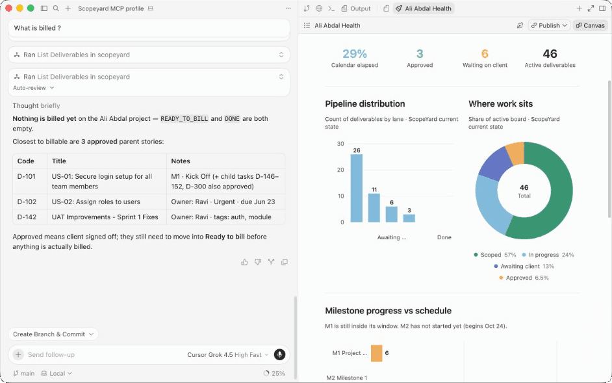Click the M2 Milestone 1 label
Viewport: 612px width, 383px height.
coord(346,378)
